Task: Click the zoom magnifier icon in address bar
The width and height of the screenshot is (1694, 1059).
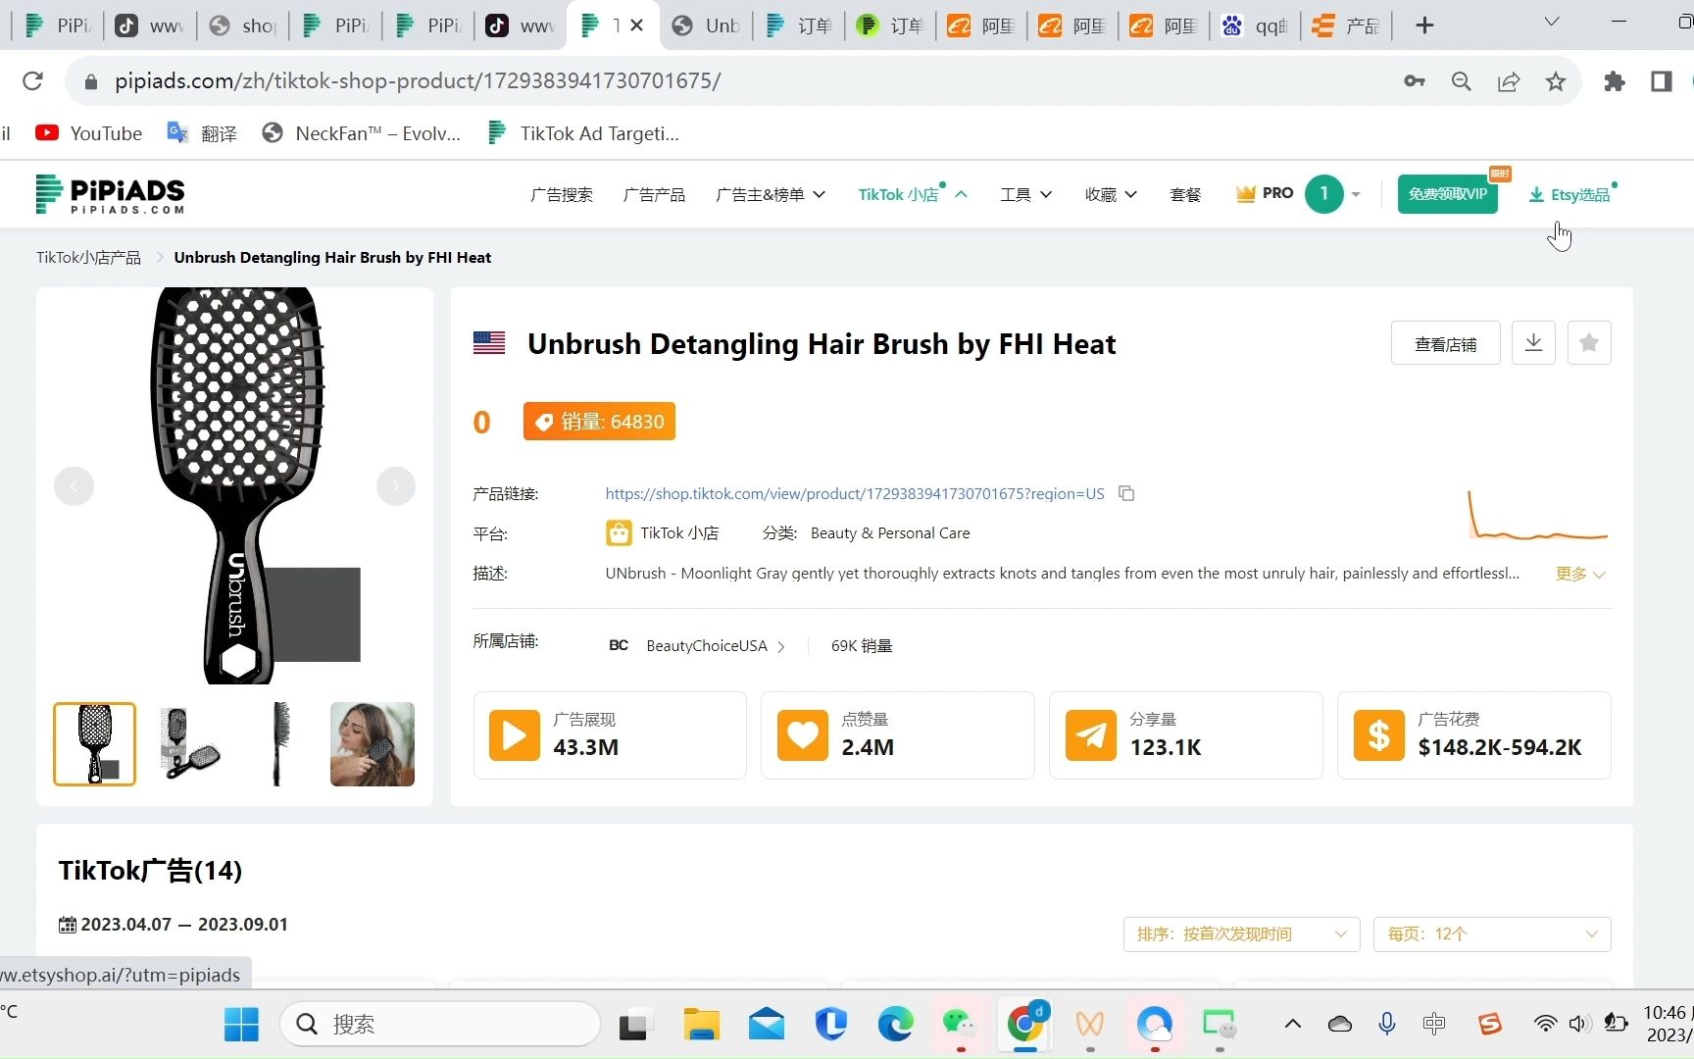Action: tap(1461, 81)
